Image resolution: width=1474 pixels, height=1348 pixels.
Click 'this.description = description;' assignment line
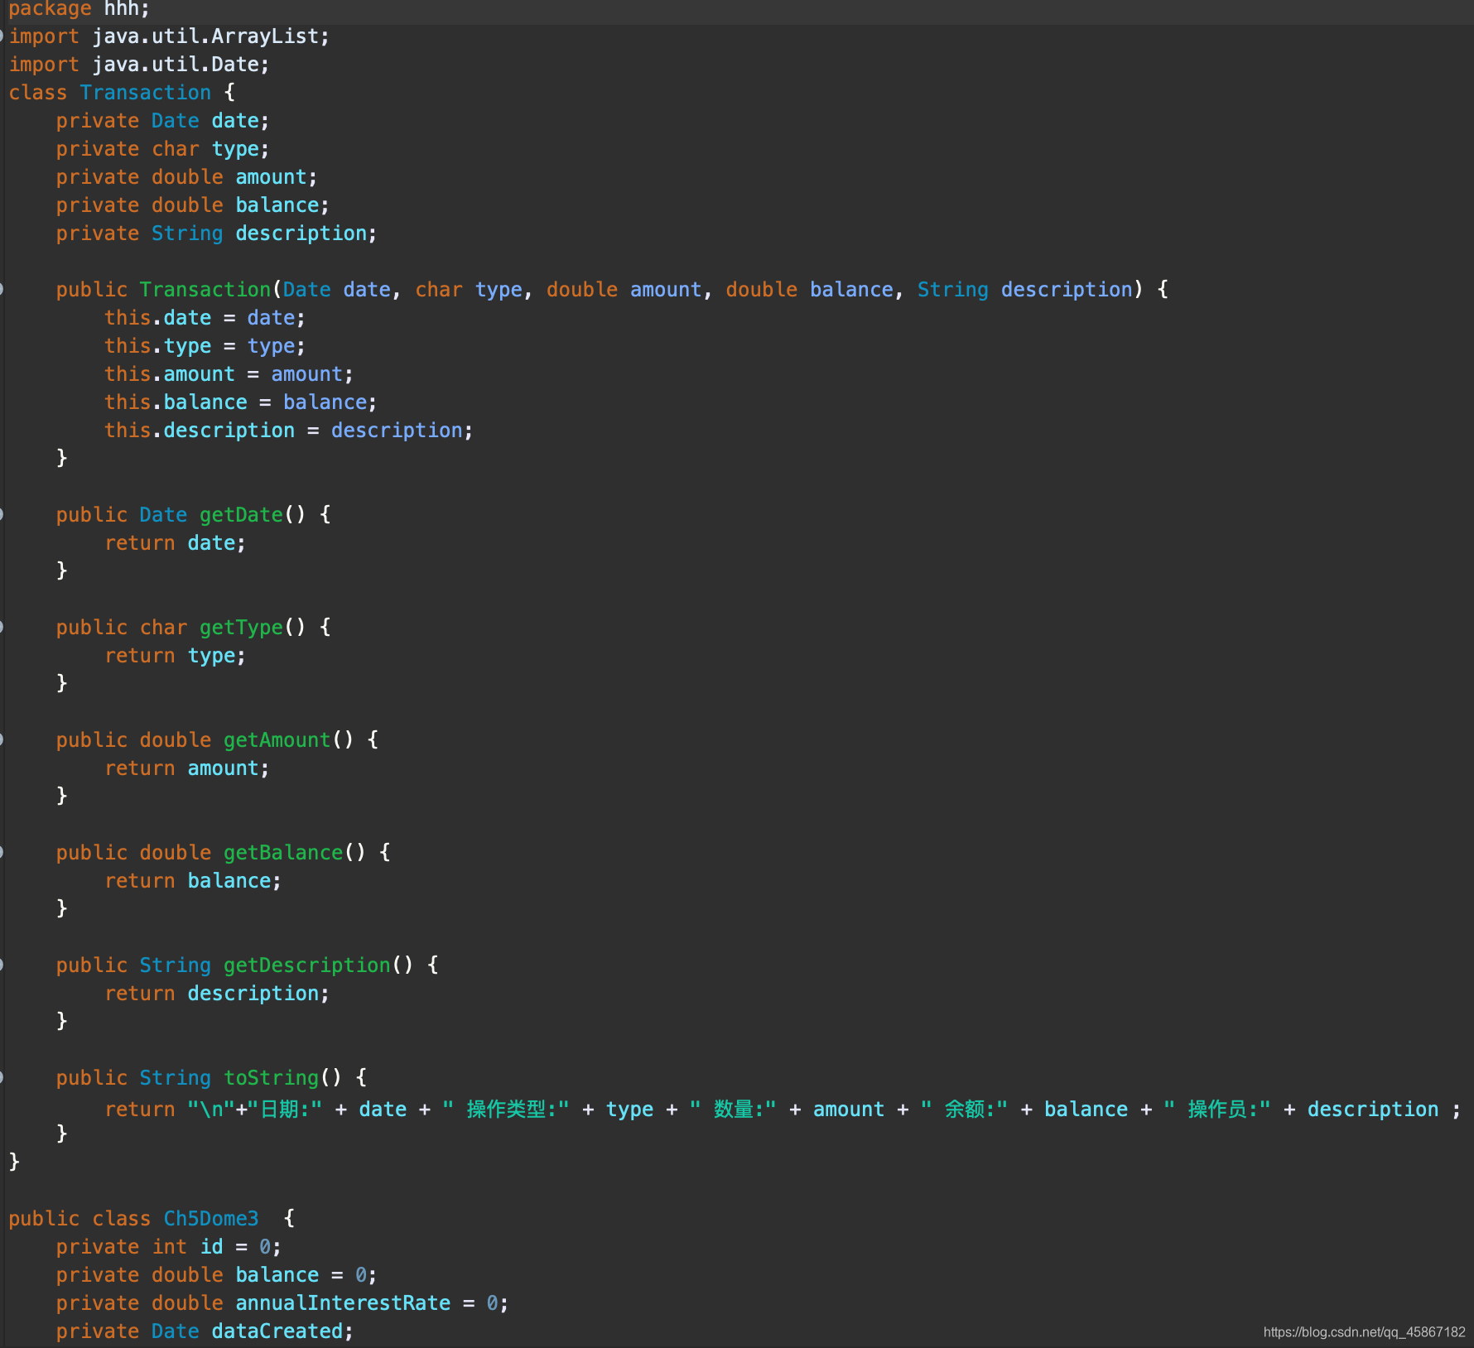288,431
